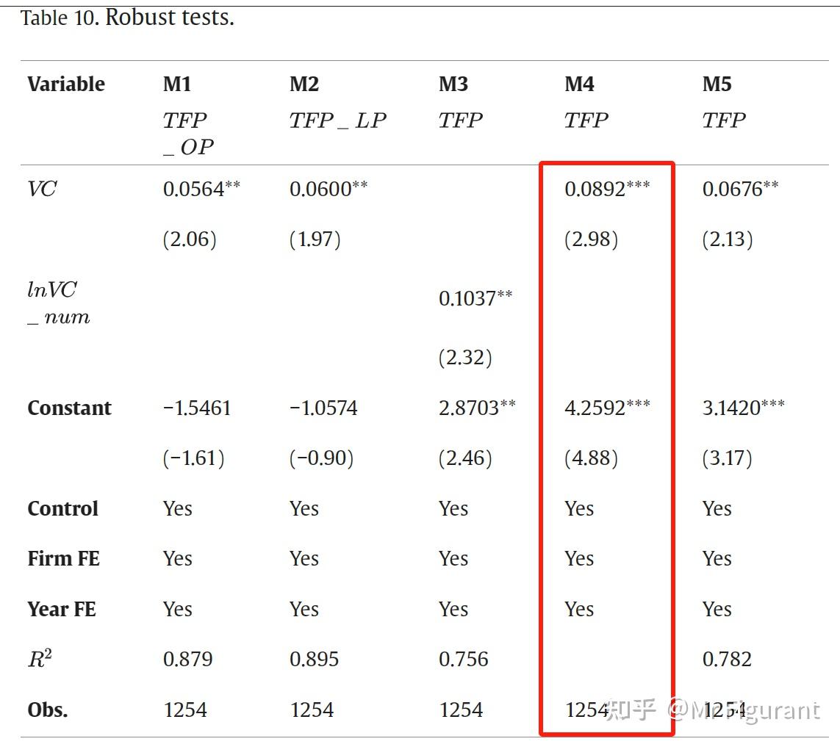Click the 知乎 watermark text
Screen dimensions: 840x747
[x=631, y=710]
